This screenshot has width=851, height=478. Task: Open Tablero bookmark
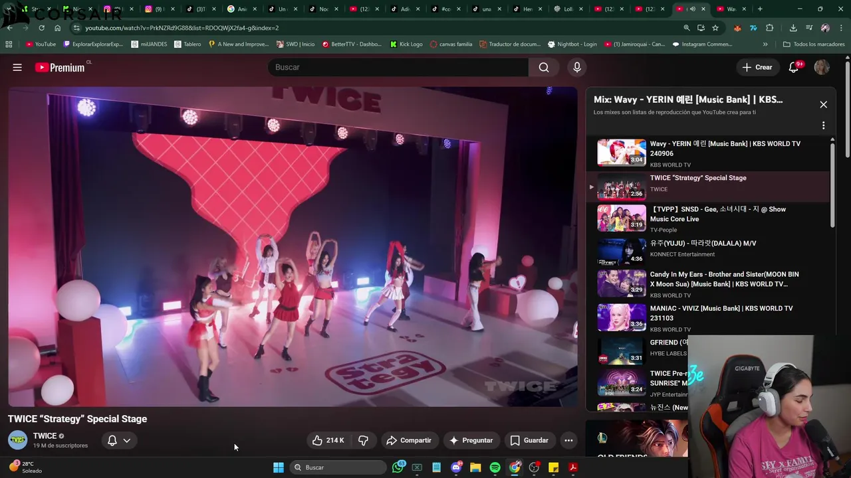click(187, 44)
